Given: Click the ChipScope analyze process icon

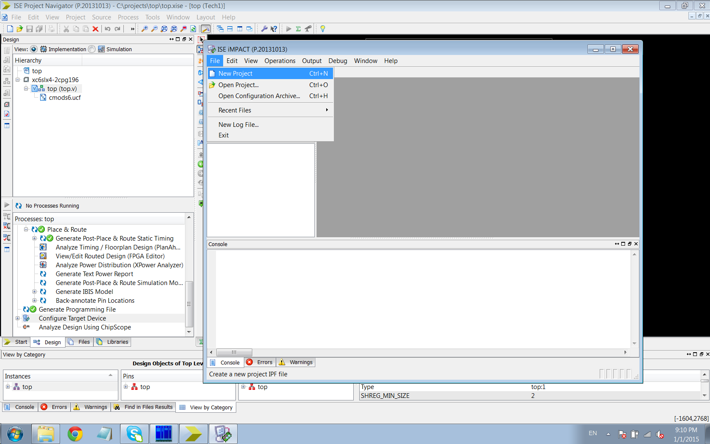Looking at the screenshot, I should tap(26, 327).
